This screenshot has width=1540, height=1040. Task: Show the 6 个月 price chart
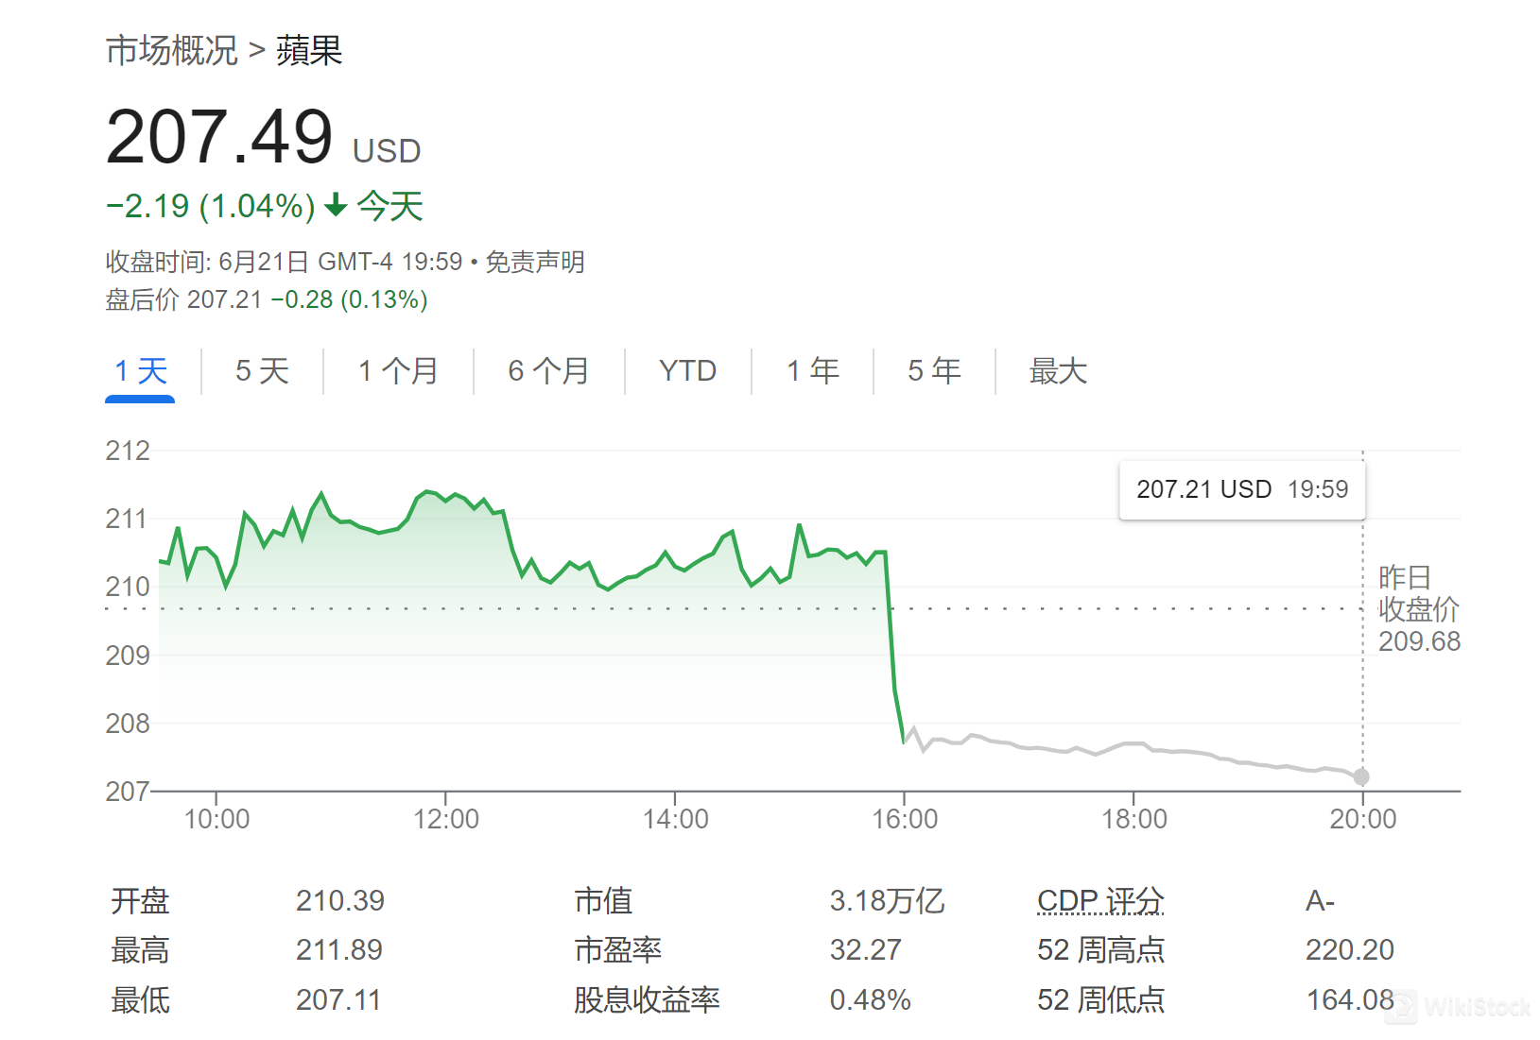click(x=548, y=371)
